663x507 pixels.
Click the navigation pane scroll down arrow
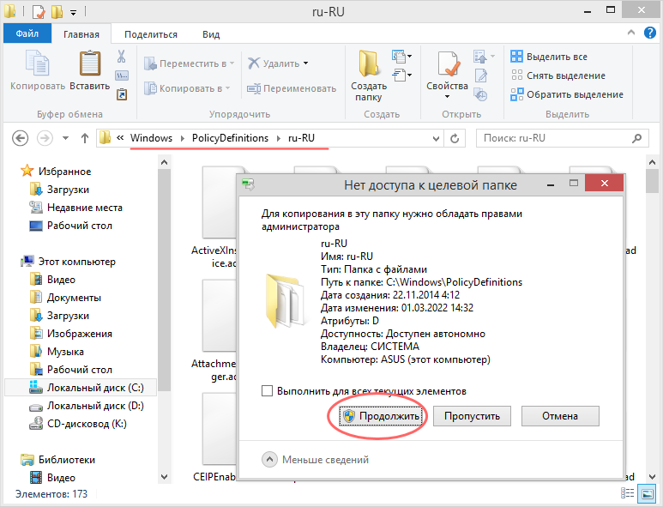(164, 477)
